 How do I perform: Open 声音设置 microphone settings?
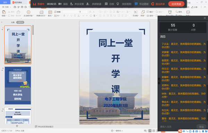pos(77,4)
